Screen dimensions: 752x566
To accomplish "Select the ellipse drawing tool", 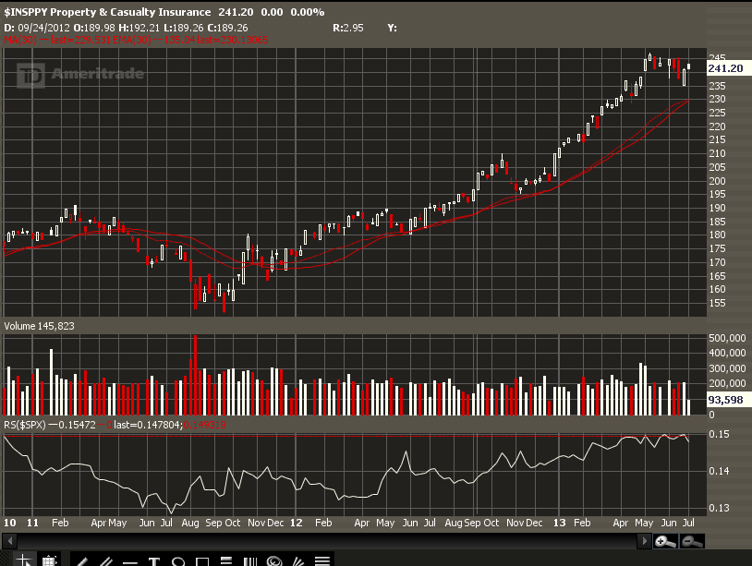I will coord(178,560).
